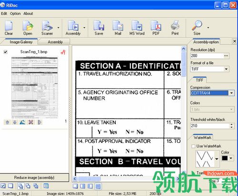This screenshot has width=238, height=196.
Task: Click the Threshold white/black value field
Action: (210, 126)
